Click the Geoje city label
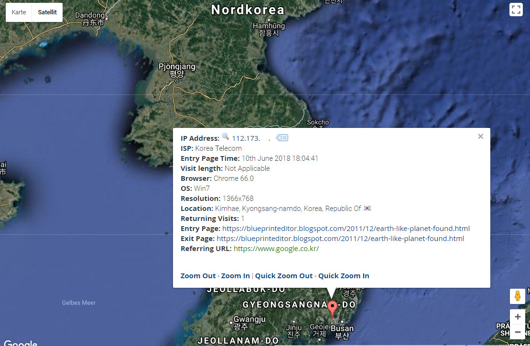This screenshot has height=346, width=530. 319,330
